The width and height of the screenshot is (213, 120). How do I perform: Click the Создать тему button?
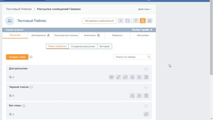pyautogui.click(x=17, y=57)
